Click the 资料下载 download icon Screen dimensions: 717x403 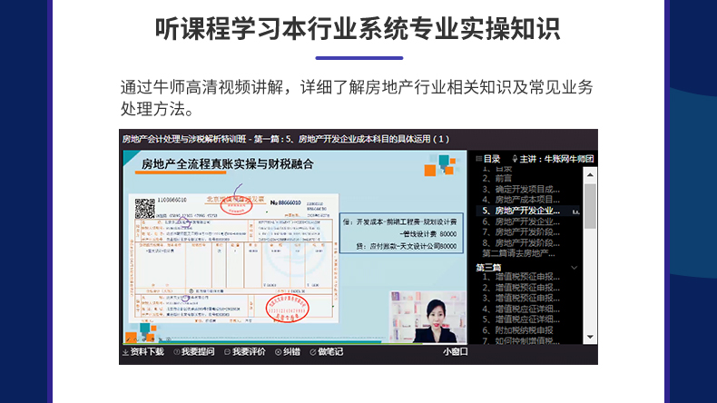point(125,352)
